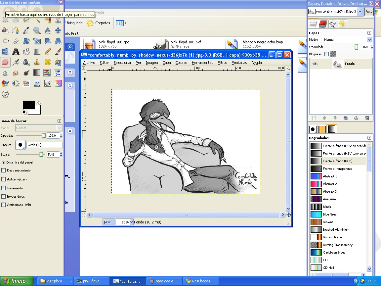The height and width of the screenshot is (286, 381).
Task: Select the Perspective tool
Action: pos(58,41)
